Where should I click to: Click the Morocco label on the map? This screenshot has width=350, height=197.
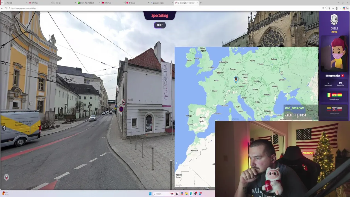pyautogui.click(x=194, y=150)
